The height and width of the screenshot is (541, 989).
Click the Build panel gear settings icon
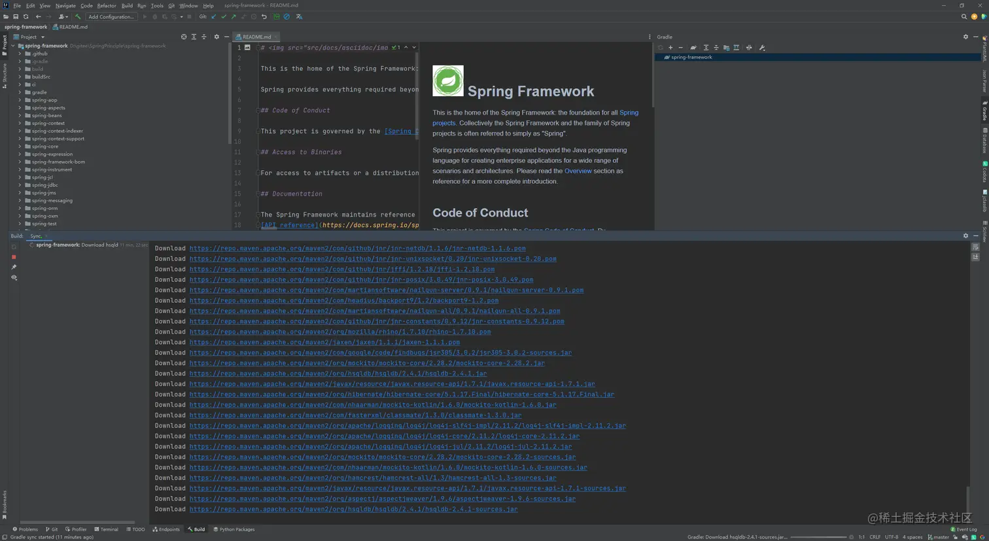click(x=965, y=236)
